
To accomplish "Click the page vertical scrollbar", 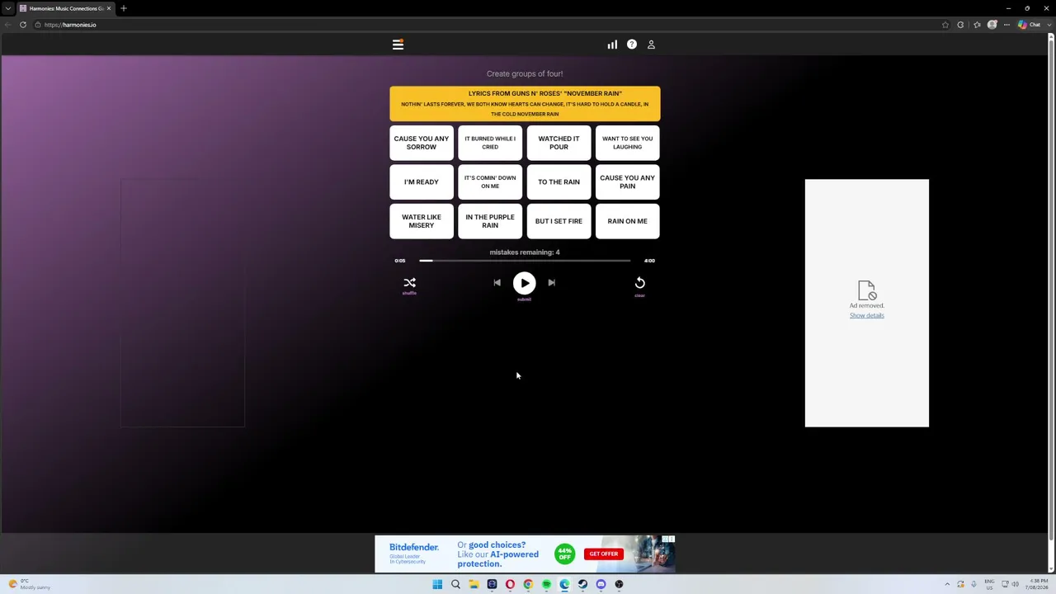I will click(1051, 289).
